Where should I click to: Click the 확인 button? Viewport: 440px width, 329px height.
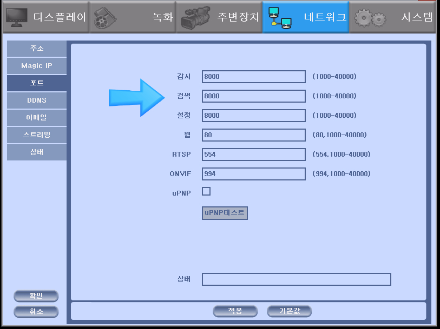click(36, 296)
